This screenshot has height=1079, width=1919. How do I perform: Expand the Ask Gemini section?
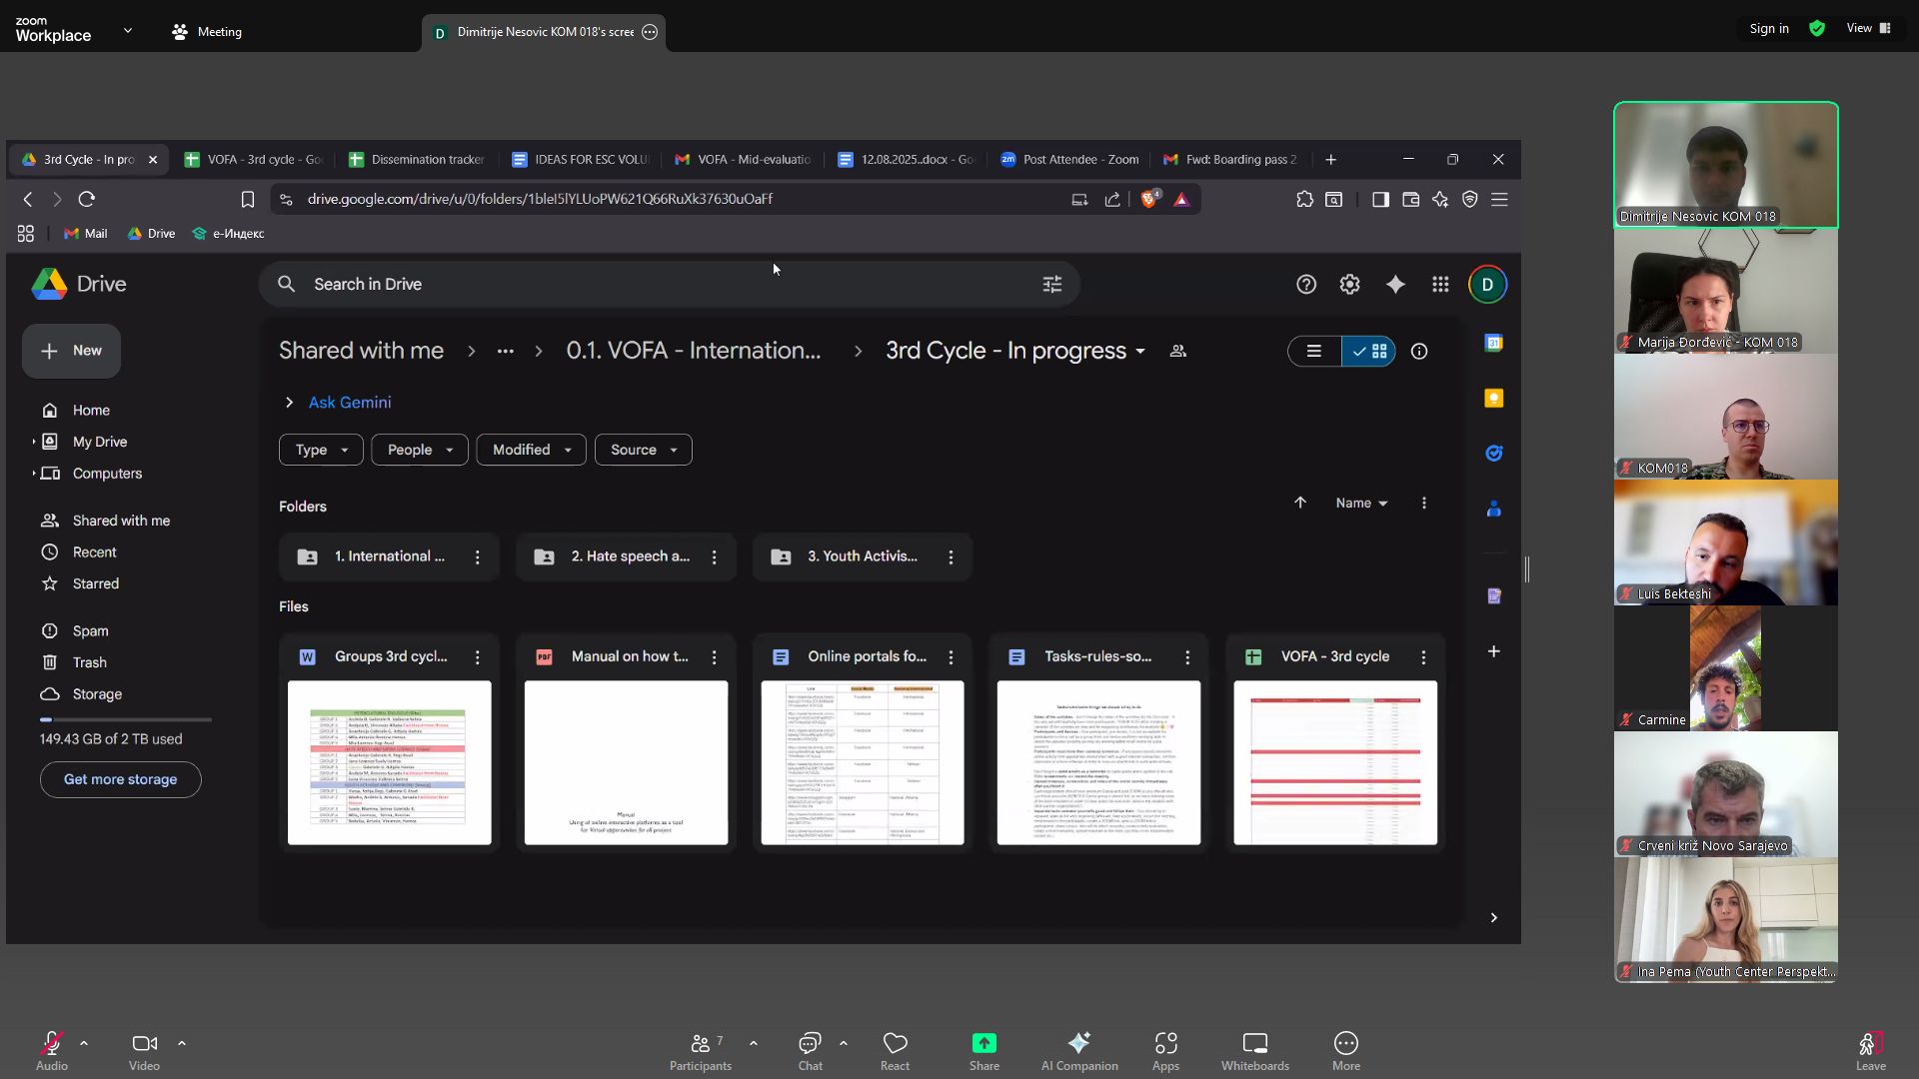coord(289,403)
